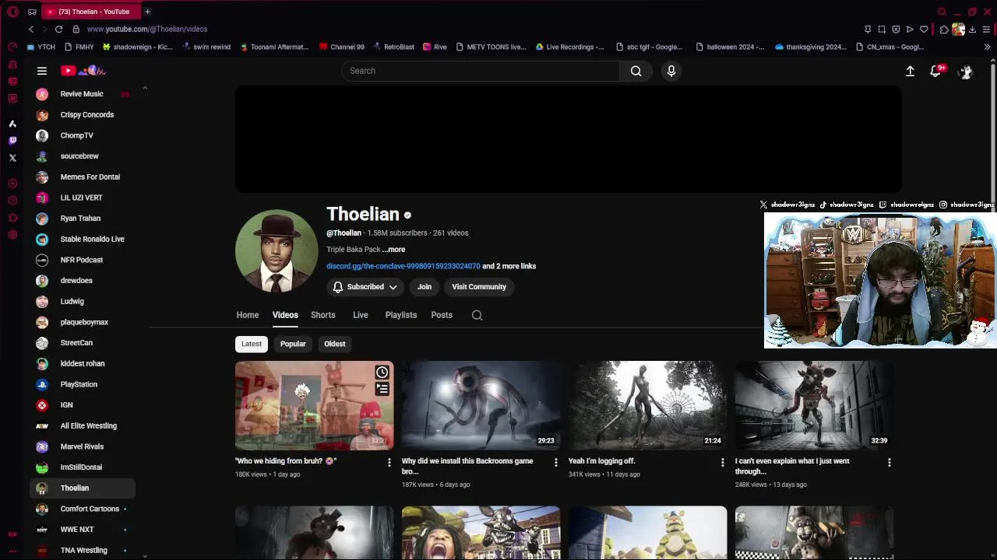The image size is (997, 560).
Task: Go to YouTube home via the logo
Action: coord(83,71)
